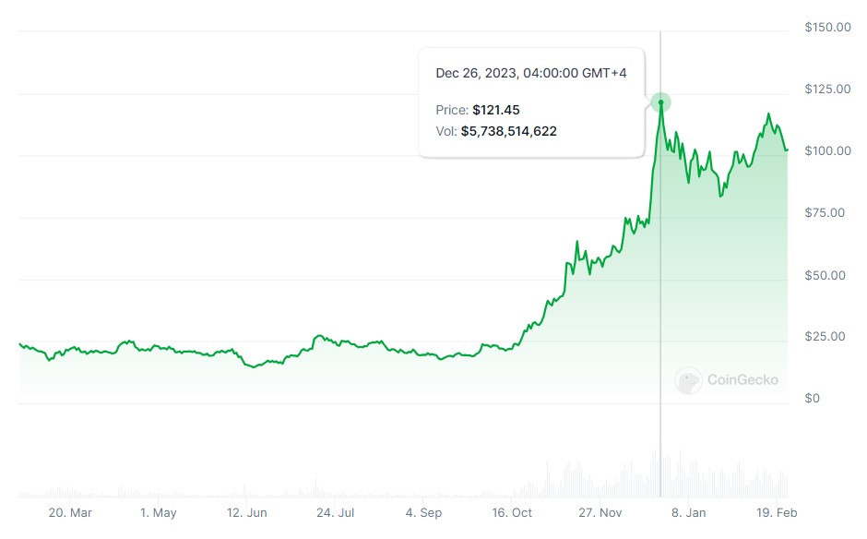Click the $150.00 price axis label
This screenshot has height=539, width=867.
[x=827, y=27]
